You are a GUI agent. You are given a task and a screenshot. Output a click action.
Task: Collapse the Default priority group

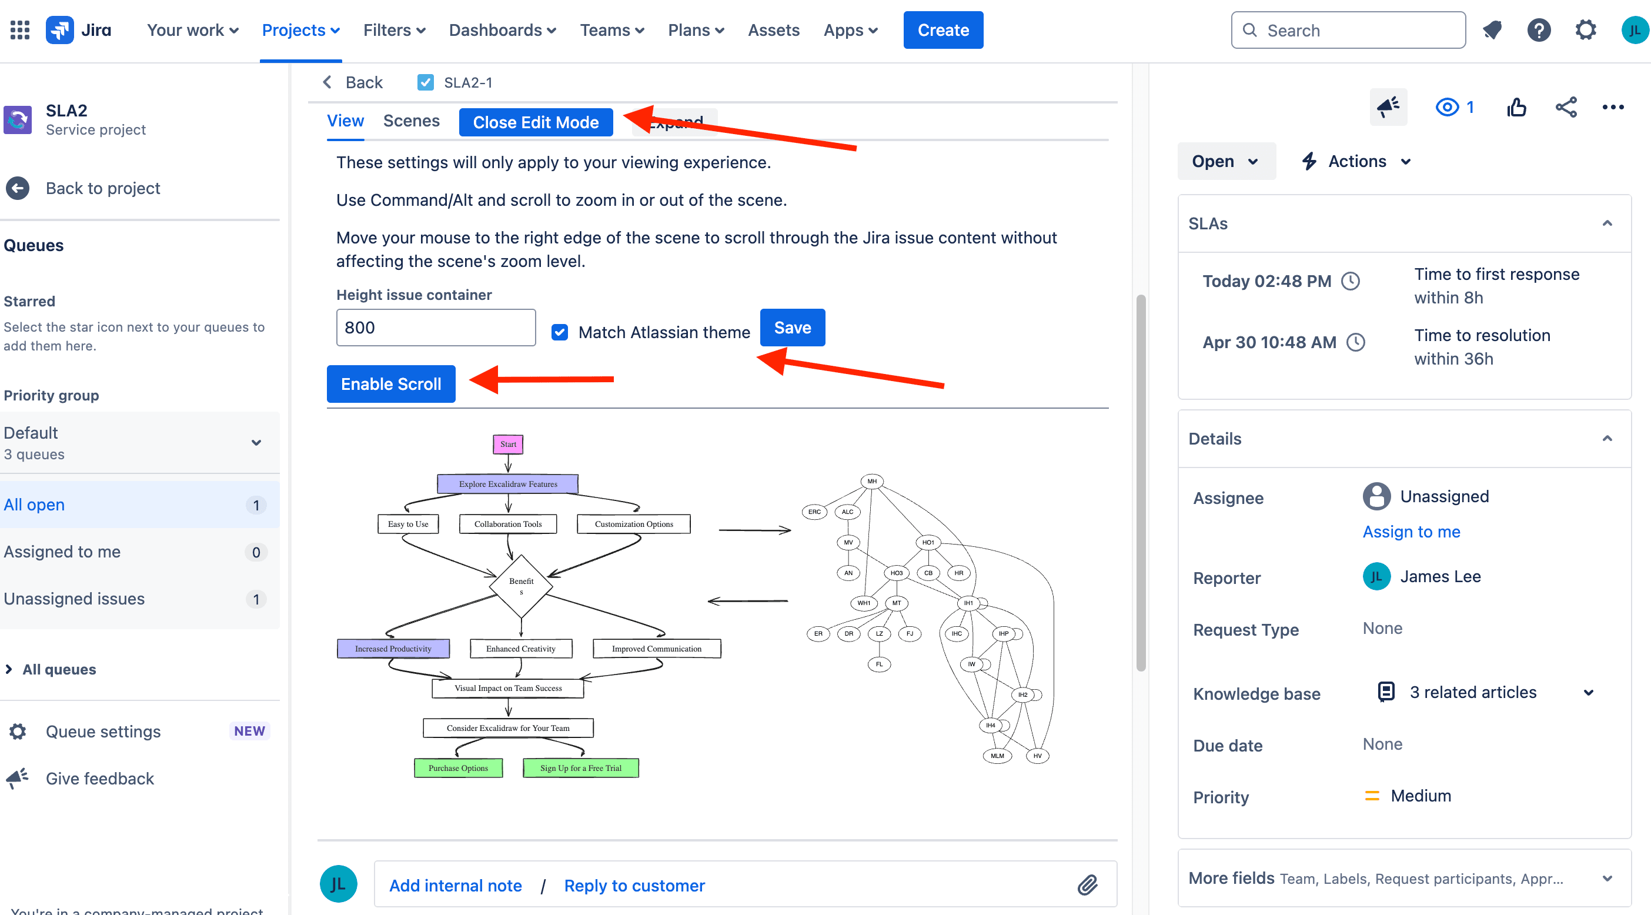click(256, 442)
